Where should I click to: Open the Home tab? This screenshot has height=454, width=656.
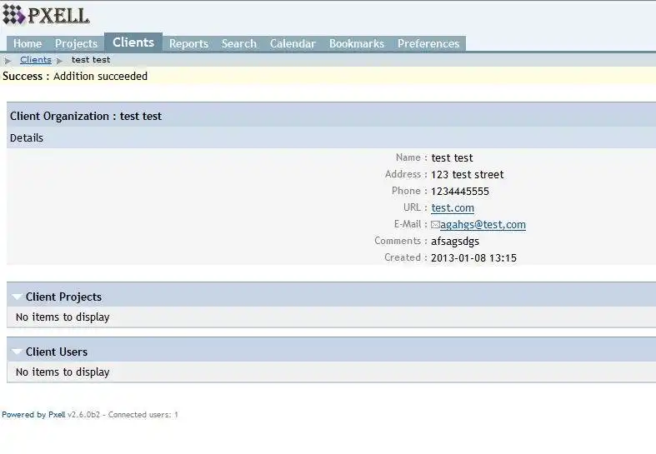click(28, 43)
